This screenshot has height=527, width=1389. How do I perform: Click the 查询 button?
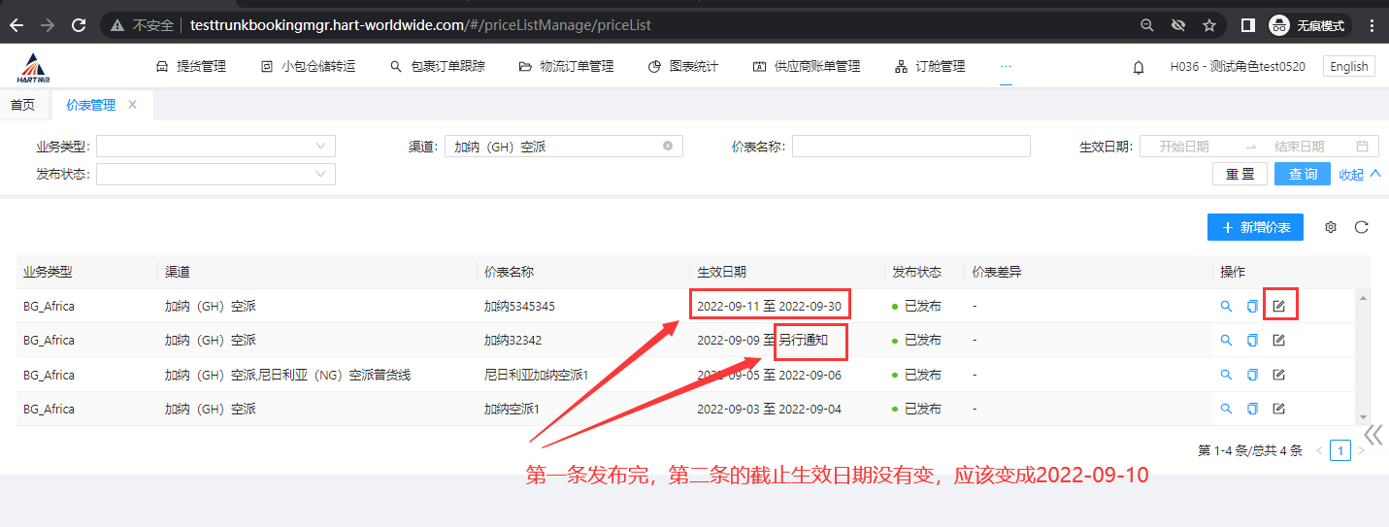[1303, 174]
